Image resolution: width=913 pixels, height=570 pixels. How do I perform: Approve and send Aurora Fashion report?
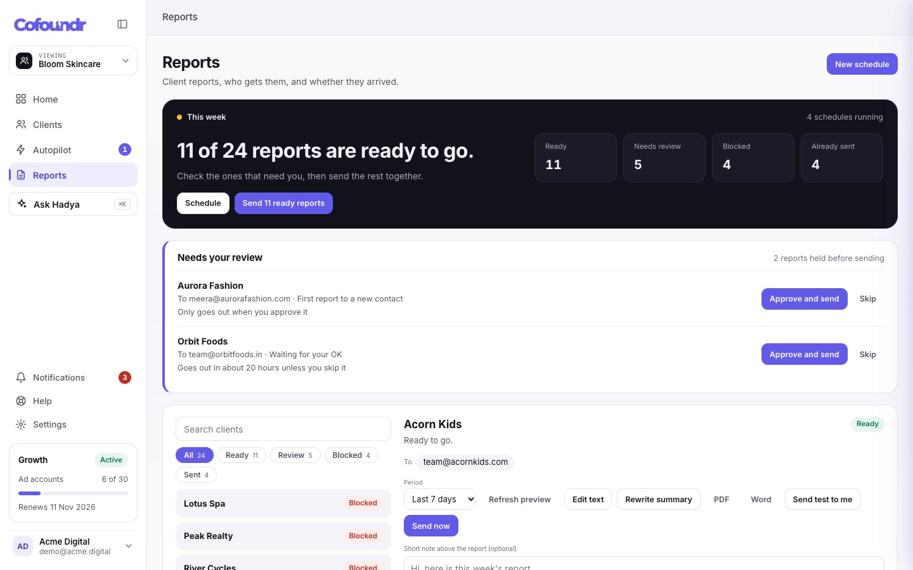coord(804,299)
